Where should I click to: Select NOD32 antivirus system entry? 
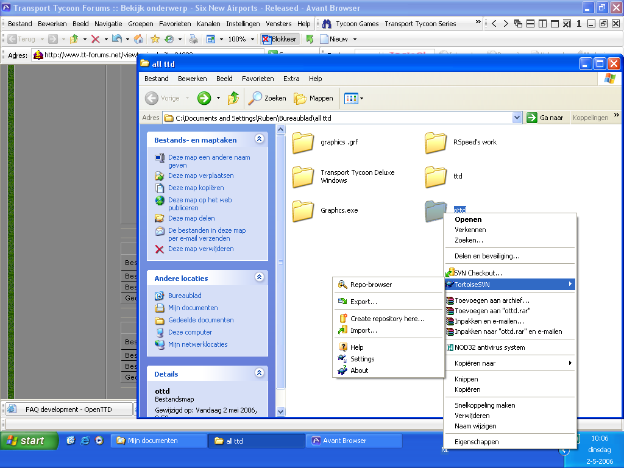[510, 347]
